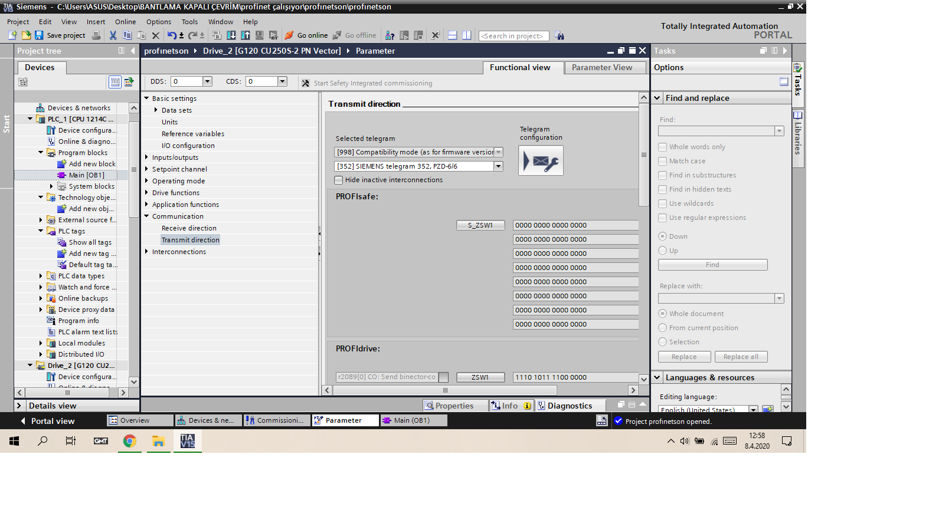Image resolution: width=929 pixels, height=520 pixels.
Task: Create a new project from toolbar
Action: coord(12,35)
